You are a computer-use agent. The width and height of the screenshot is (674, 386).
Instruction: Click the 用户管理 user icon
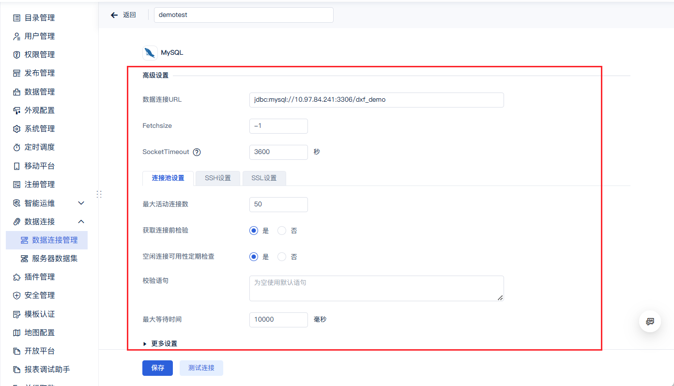point(16,36)
